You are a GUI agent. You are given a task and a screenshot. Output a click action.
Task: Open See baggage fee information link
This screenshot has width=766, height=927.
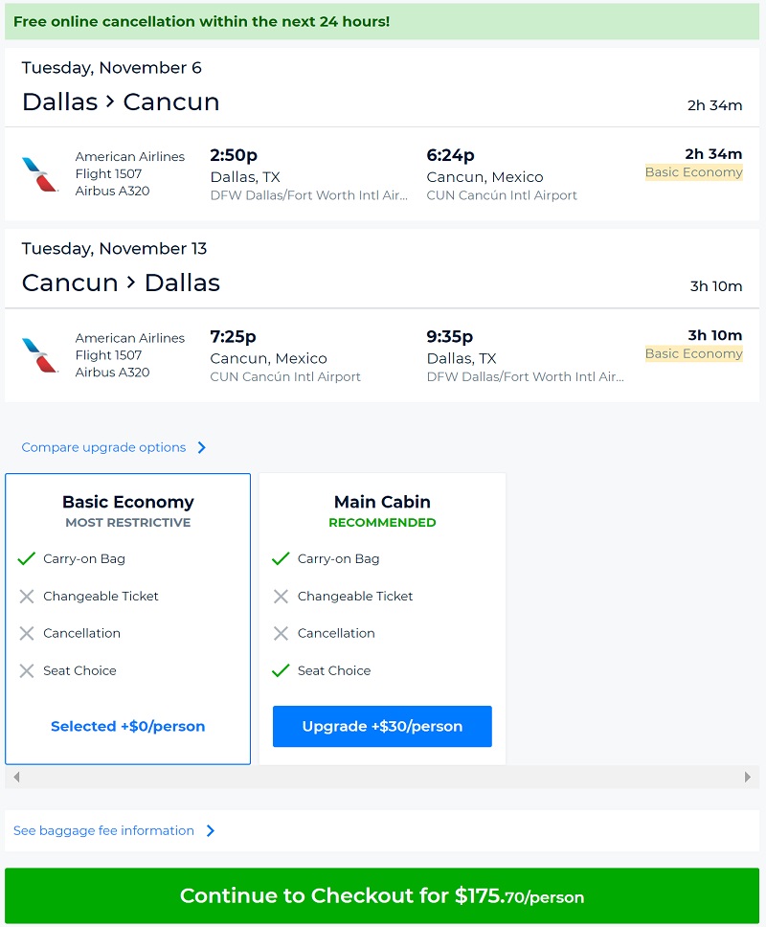pos(103,831)
